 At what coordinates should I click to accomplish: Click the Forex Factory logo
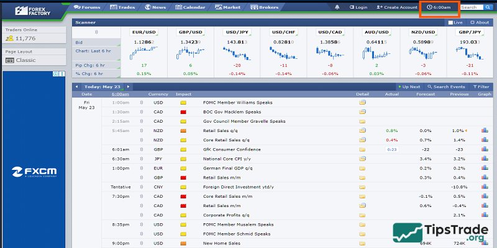32,11
